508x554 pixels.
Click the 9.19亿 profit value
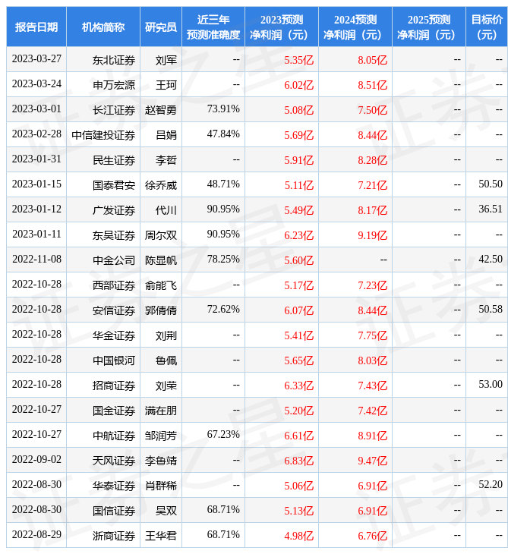pos(372,236)
